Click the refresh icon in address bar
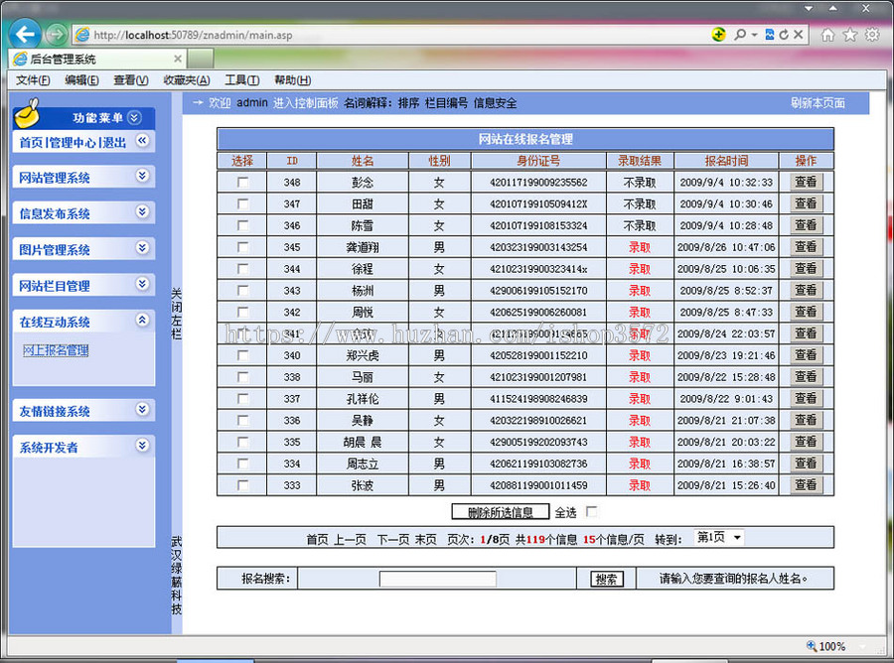The height and width of the screenshot is (663, 894). point(784,35)
